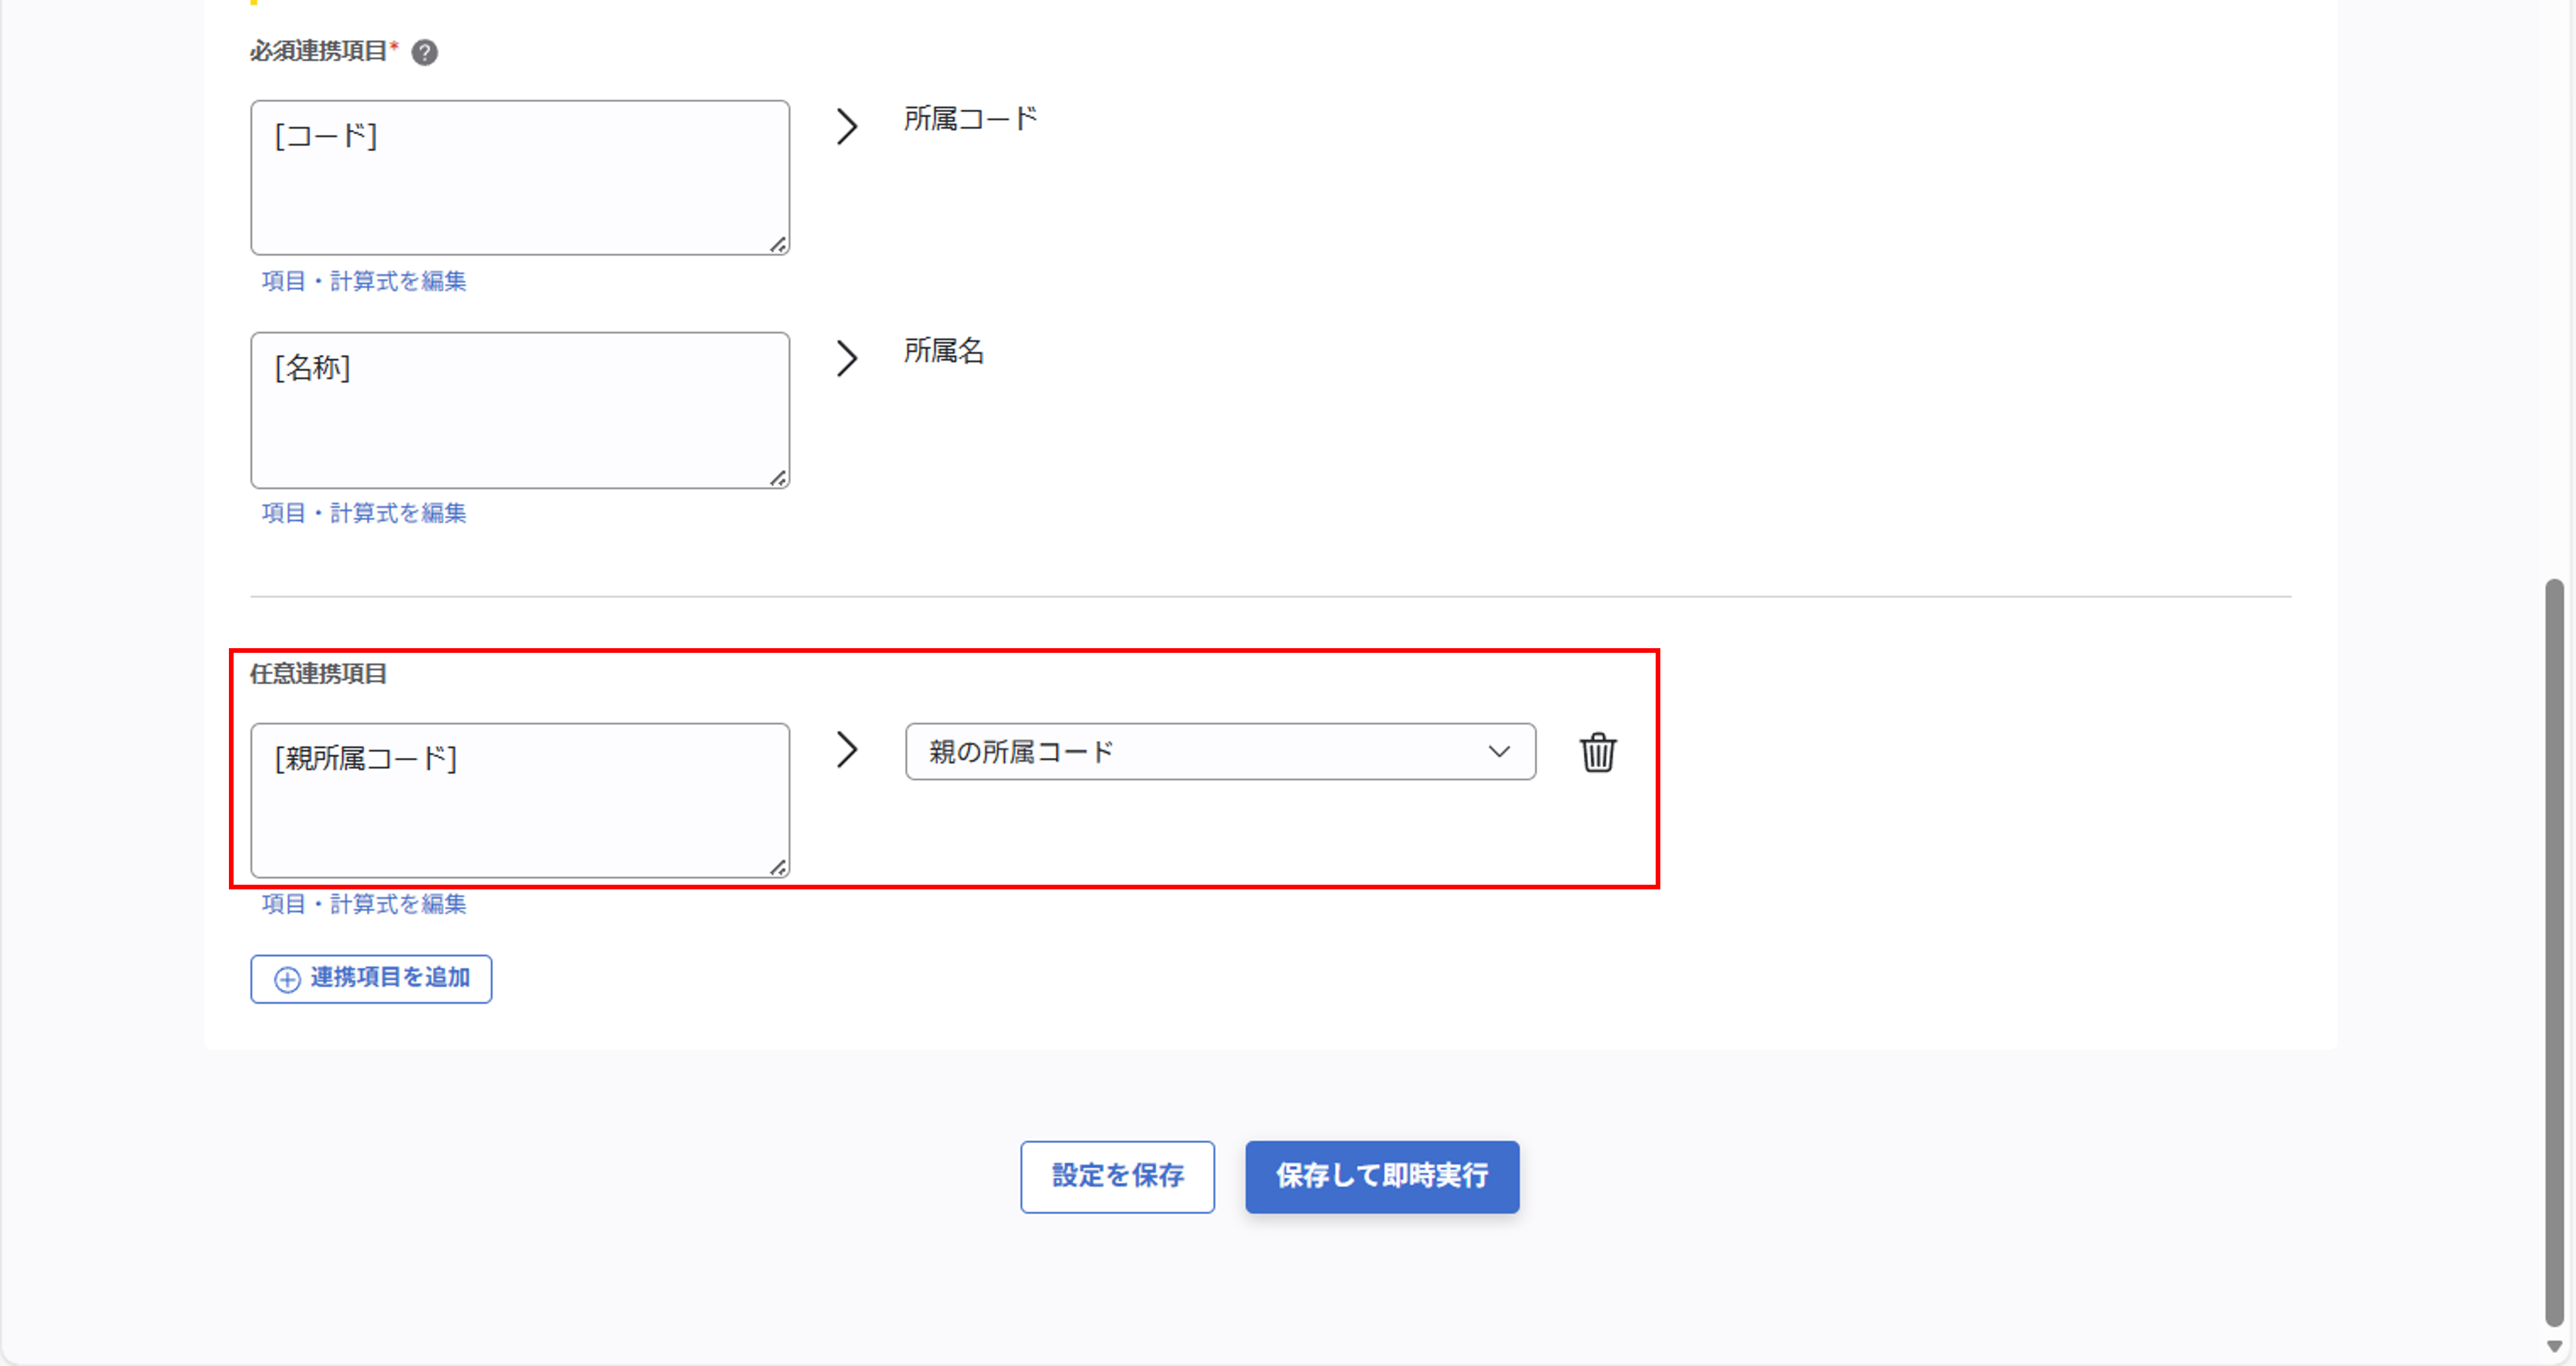Click the arrow icon next to 所属コード
Viewport: 2576px width, 1366px height.
pos(847,126)
